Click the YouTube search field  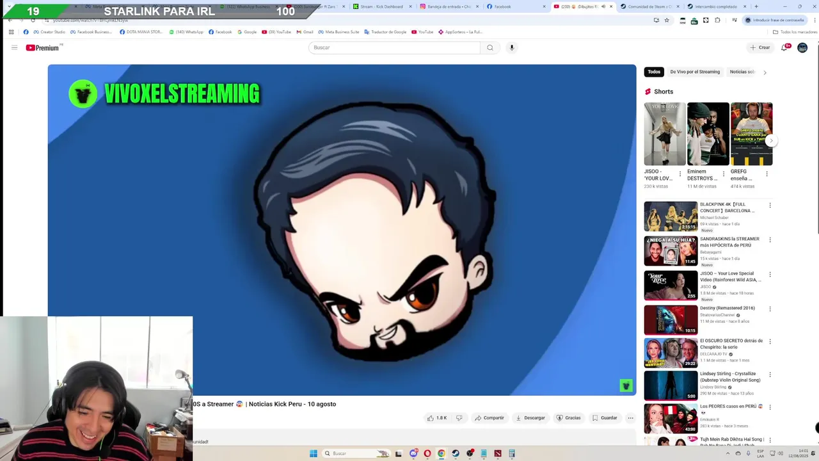pyautogui.click(x=394, y=47)
